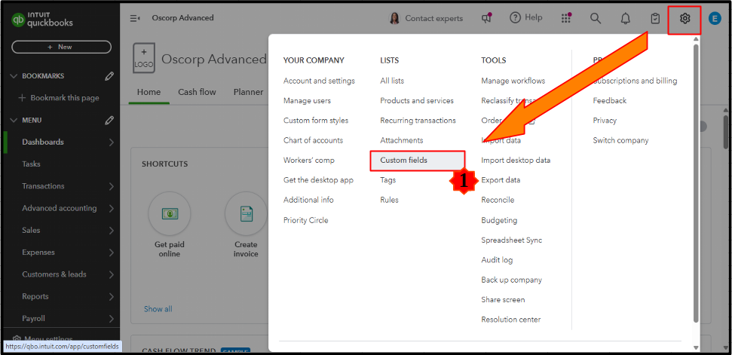732x355 pixels.
Task: Open the Feedback link
Action: 609,101
